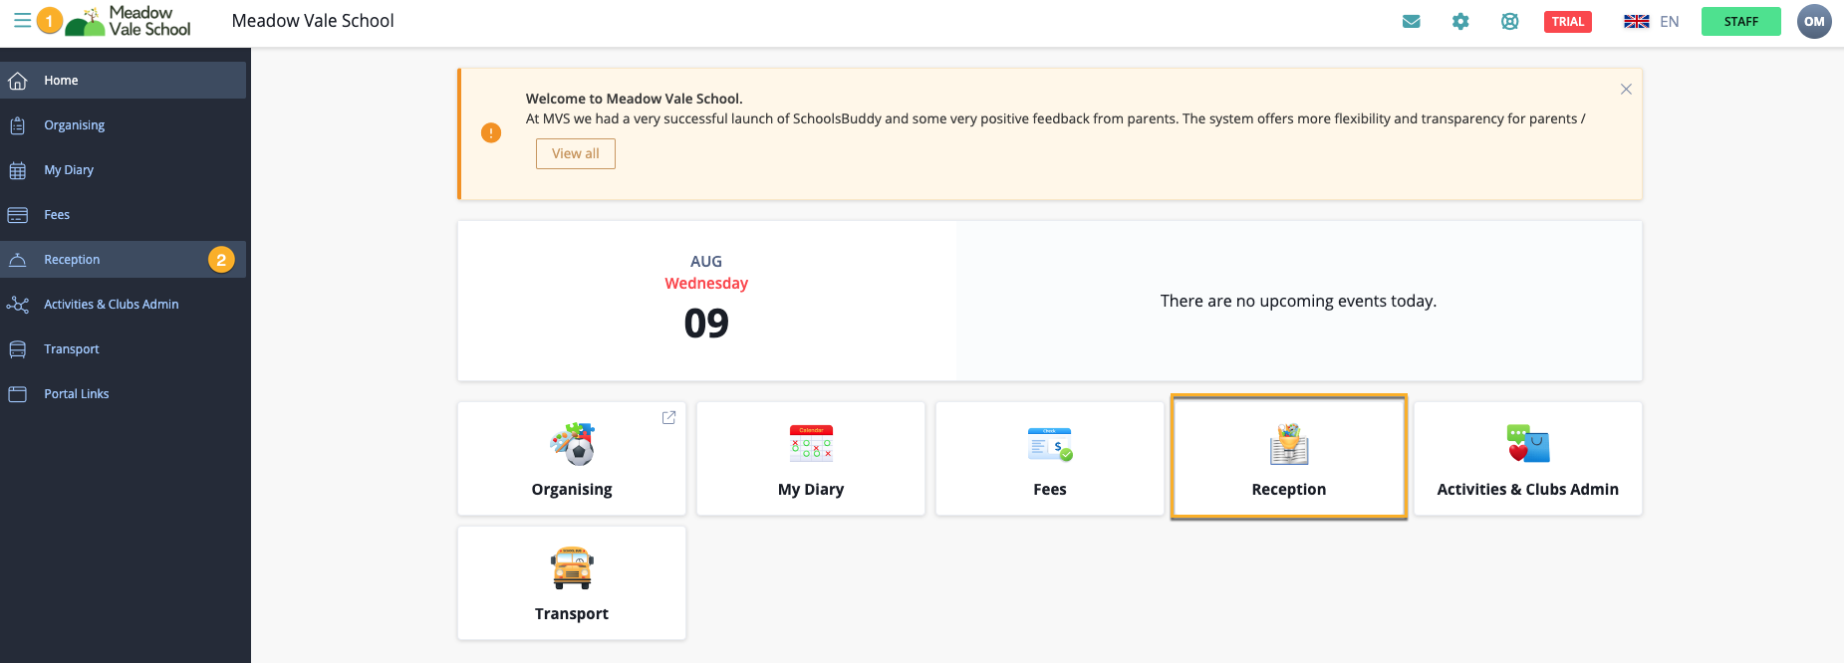
Task: Select the Portal Links sidebar icon
Action: [19, 393]
